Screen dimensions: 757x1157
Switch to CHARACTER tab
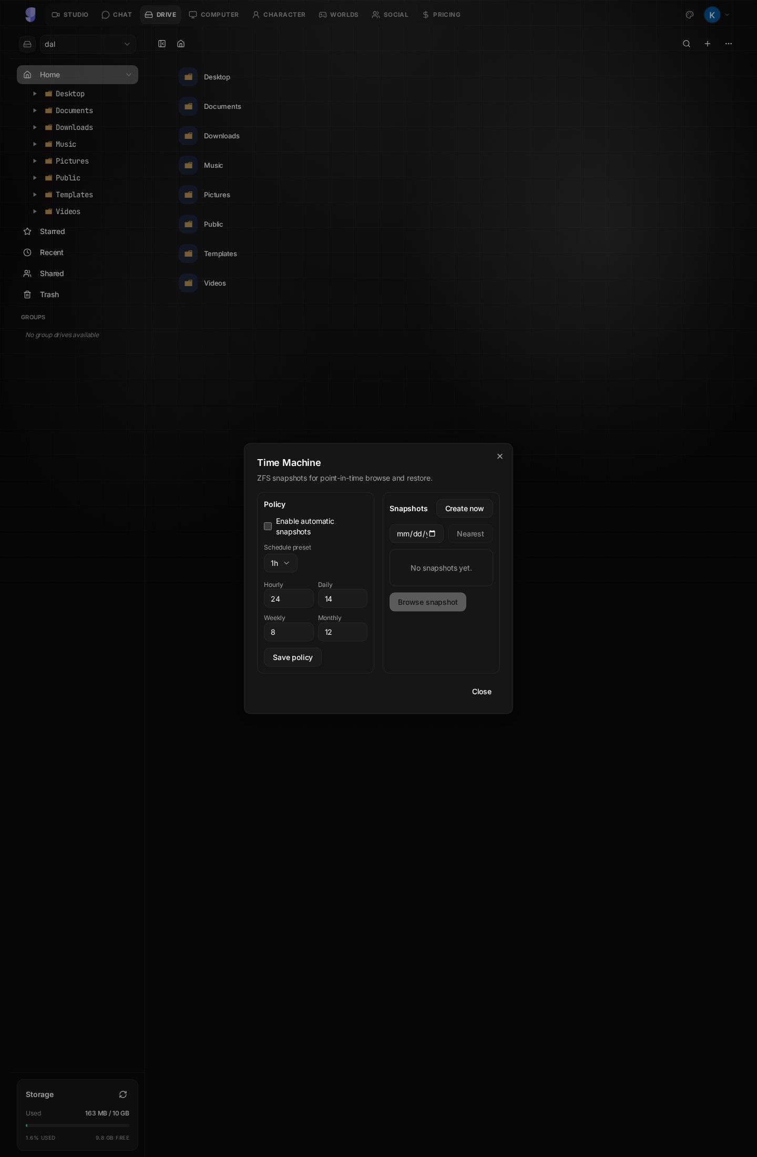coord(279,15)
